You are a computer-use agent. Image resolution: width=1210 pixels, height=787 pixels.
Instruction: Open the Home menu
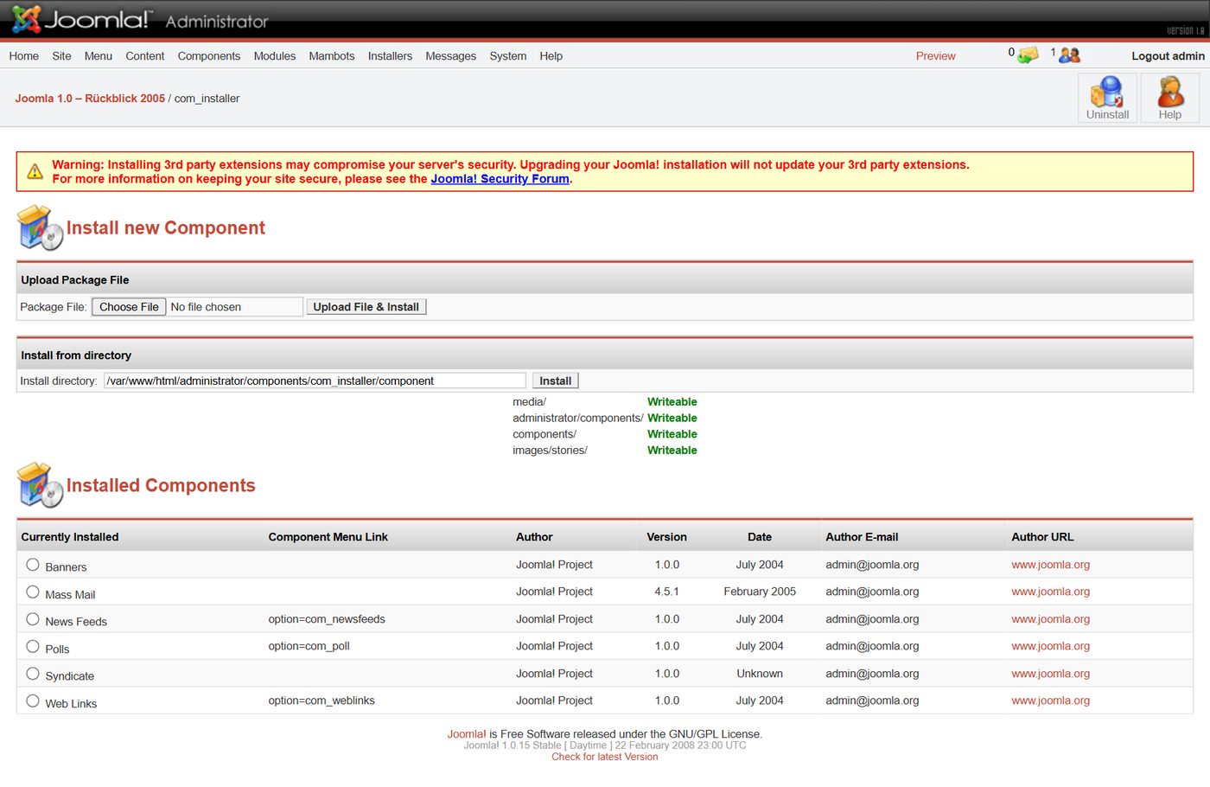24,56
